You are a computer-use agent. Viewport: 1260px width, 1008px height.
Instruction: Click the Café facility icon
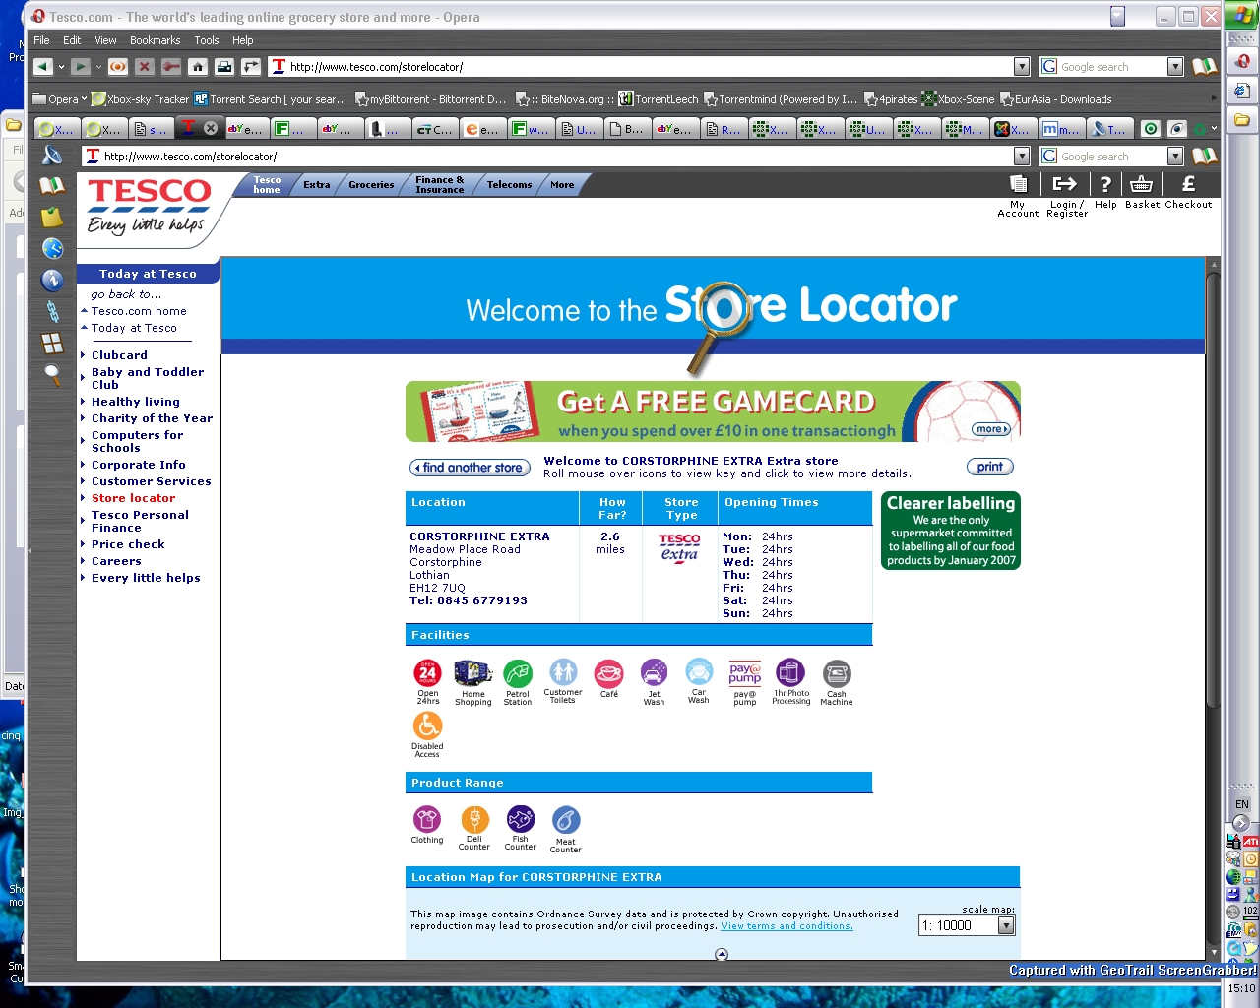pos(609,673)
